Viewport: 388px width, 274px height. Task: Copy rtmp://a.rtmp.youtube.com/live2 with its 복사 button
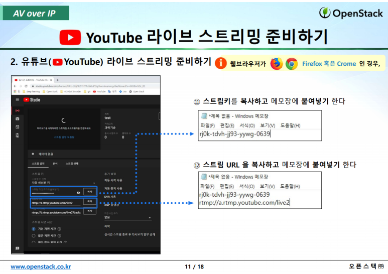[x=89, y=201]
